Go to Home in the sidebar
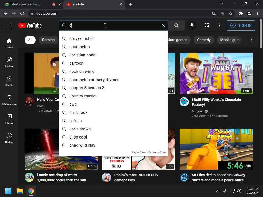 point(9,43)
